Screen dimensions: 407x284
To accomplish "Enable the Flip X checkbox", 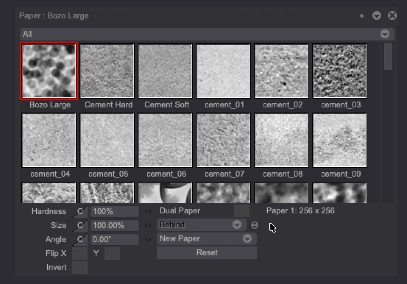I will click(x=80, y=253).
